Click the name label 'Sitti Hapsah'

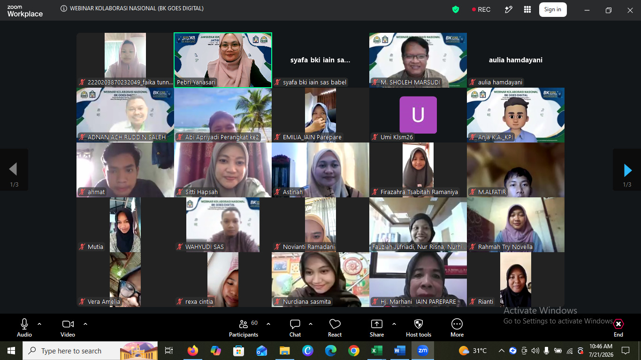(201, 192)
